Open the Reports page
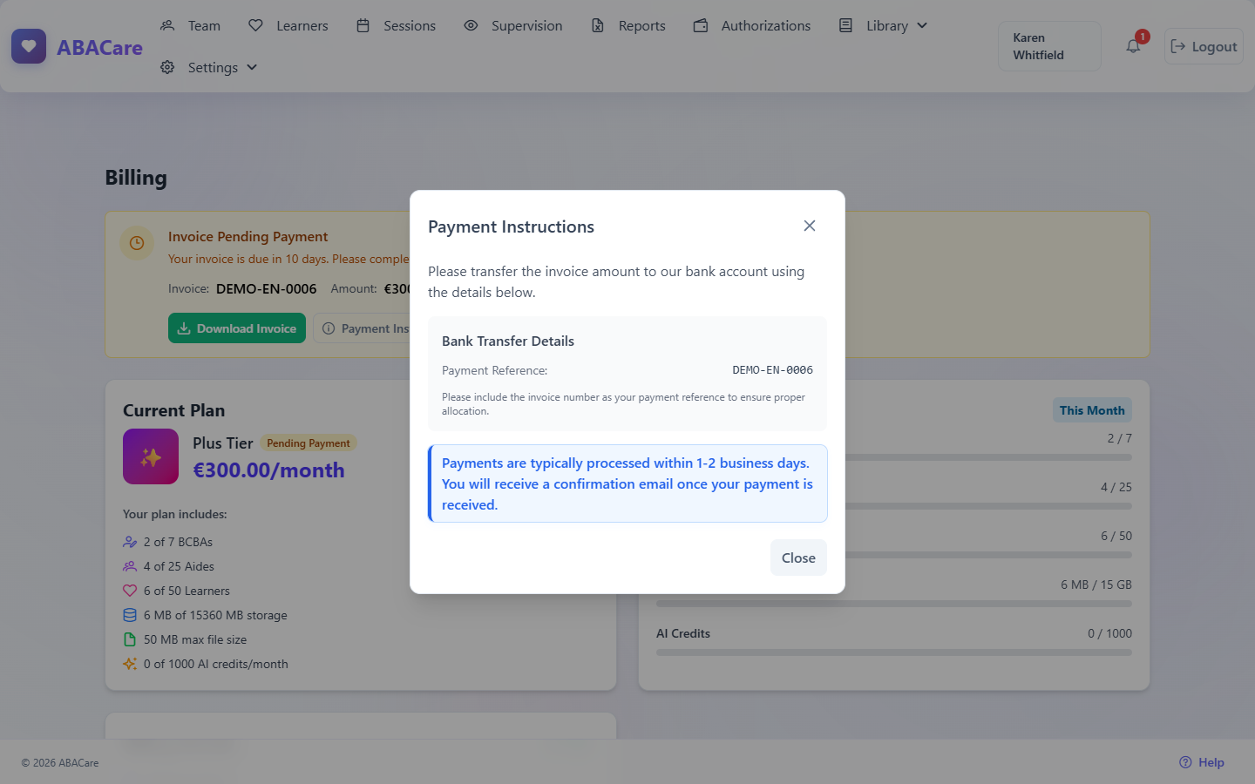 (x=628, y=25)
